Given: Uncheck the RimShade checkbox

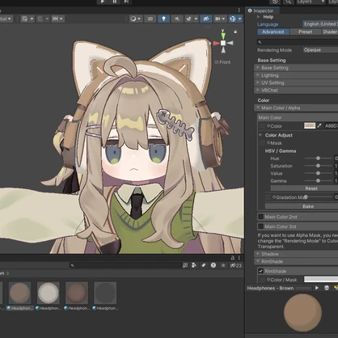Looking at the screenshot, I should 260,271.
